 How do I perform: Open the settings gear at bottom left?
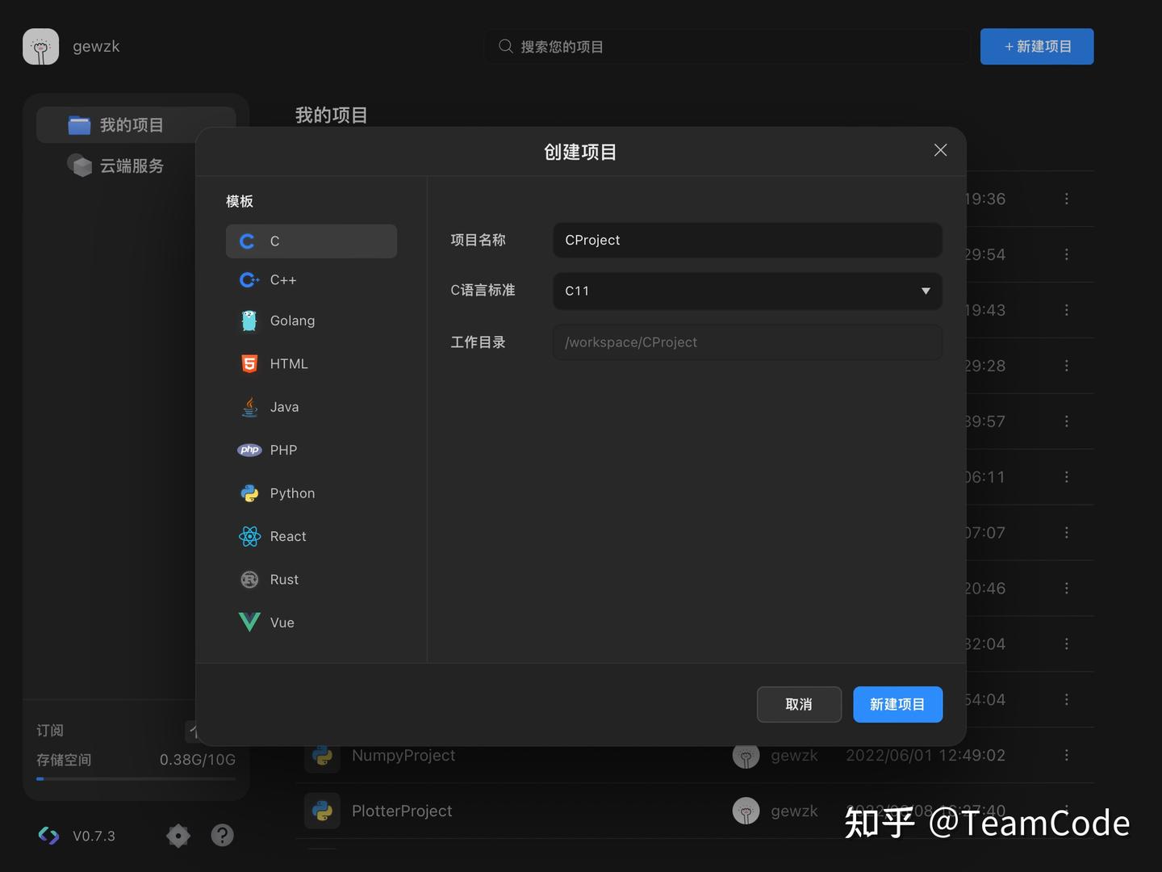coord(178,836)
